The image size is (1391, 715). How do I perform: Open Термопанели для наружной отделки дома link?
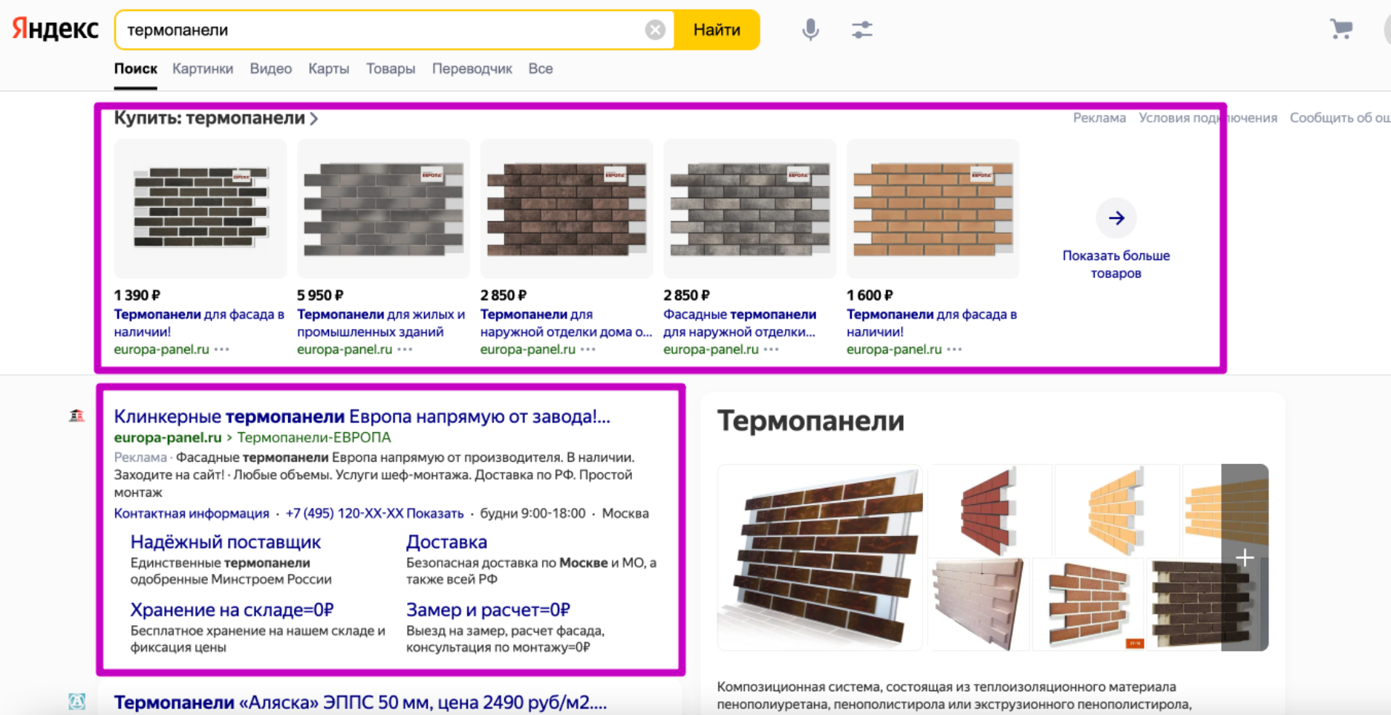click(x=566, y=323)
